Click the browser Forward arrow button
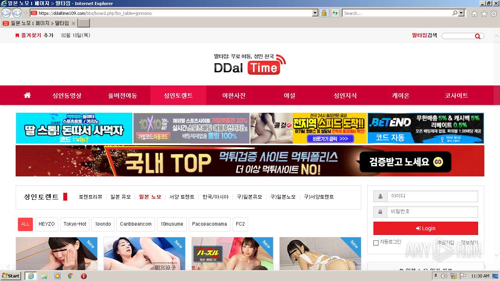500x281 pixels. click(17, 13)
